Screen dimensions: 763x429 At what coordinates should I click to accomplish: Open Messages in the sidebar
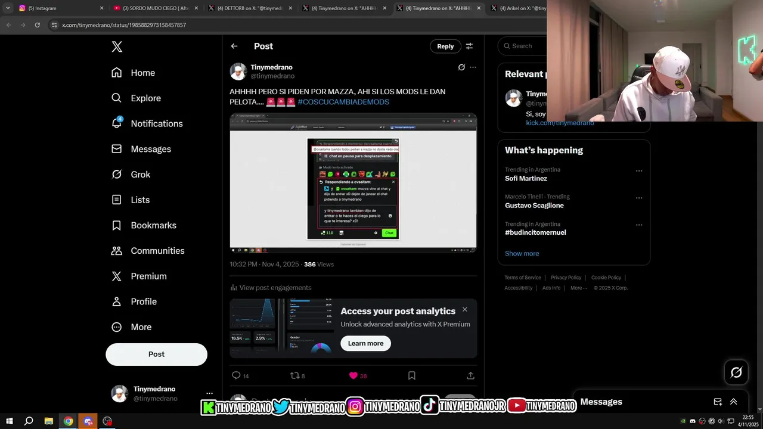point(141,149)
